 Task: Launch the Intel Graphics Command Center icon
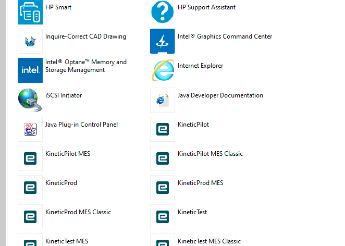click(x=163, y=41)
